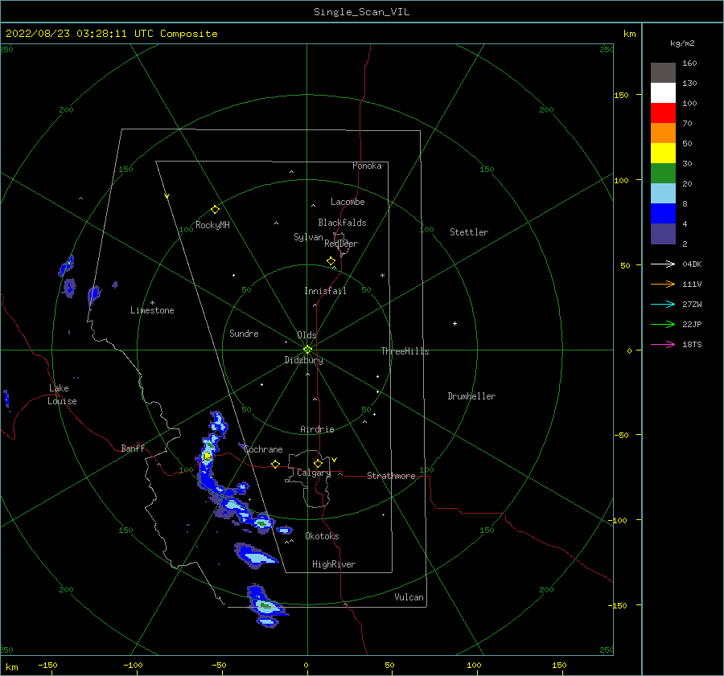This screenshot has height=676, width=724.
Task: Click the yellow high-VIL storm core near Banff
Action: [x=208, y=456]
